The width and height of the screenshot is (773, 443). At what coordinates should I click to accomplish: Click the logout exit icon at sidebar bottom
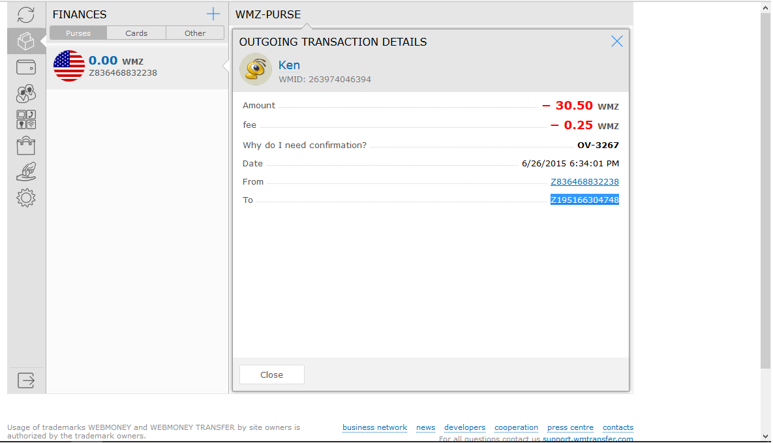click(x=25, y=380)
